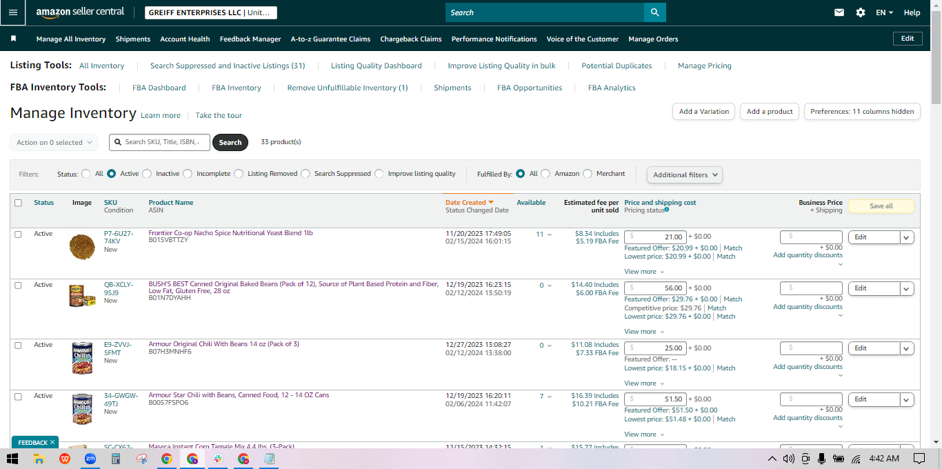Open Windows Start menu
942x469 pixels.
coord(12,459)
